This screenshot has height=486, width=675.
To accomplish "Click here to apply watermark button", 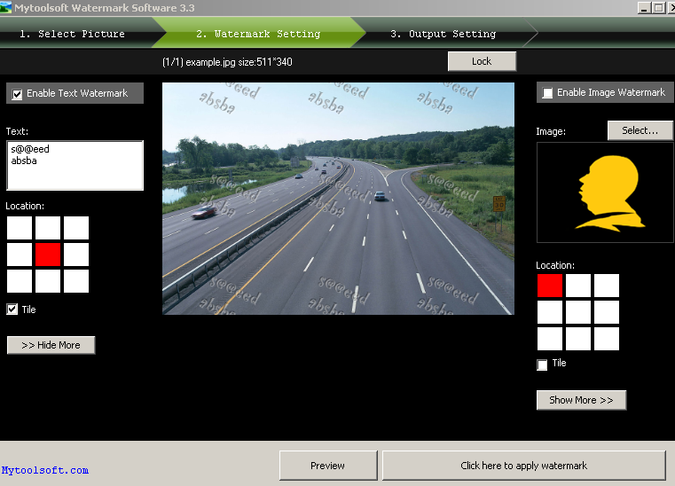I will tap(523, 466).
